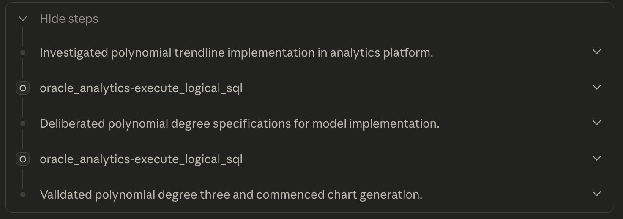Click the bullet beside Validated polynomial degree step
This screenshot has width=623, height=219.
(x=23, y=194)
